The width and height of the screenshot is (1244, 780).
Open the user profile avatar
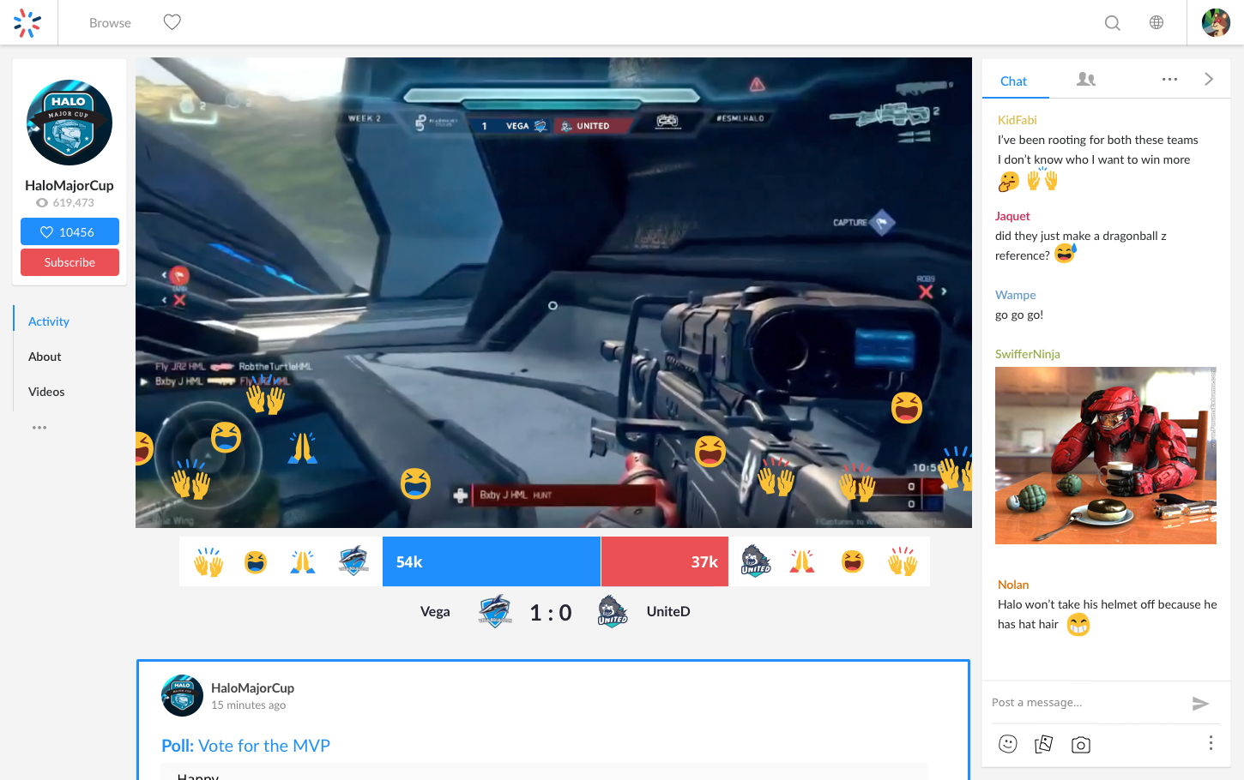click(1216, 22)
